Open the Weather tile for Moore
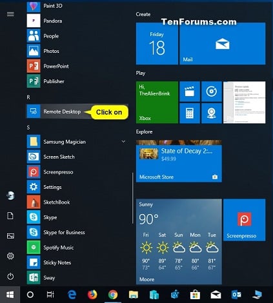The width and height of the screenshot is (273, 303). (179, 242)
